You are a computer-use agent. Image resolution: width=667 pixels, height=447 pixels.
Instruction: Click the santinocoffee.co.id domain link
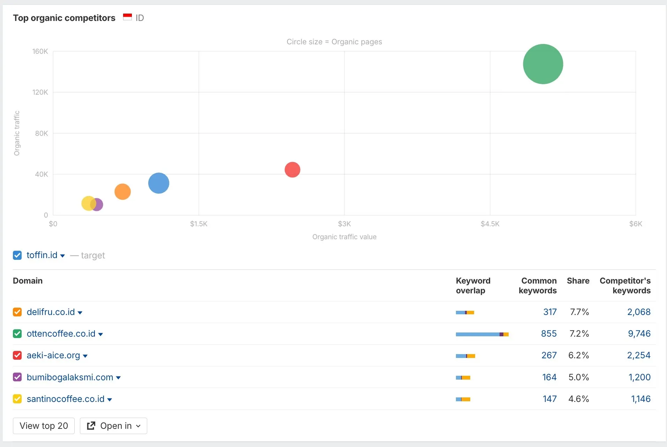point(66,399)
